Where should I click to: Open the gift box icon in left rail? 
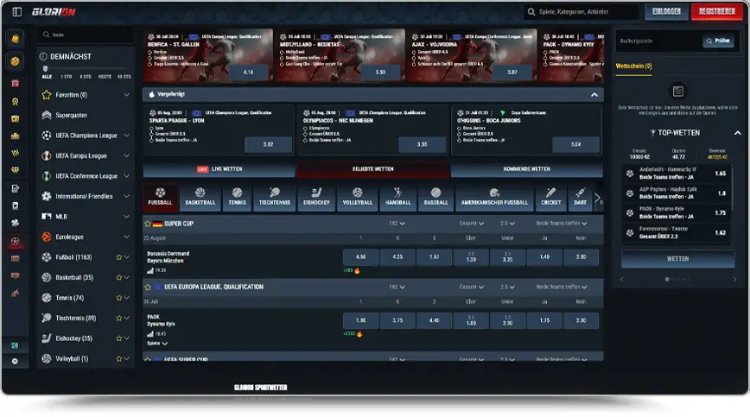pos(16,84)
